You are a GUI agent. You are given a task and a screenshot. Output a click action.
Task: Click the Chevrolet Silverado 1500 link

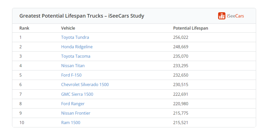click(x=85, y=85)
